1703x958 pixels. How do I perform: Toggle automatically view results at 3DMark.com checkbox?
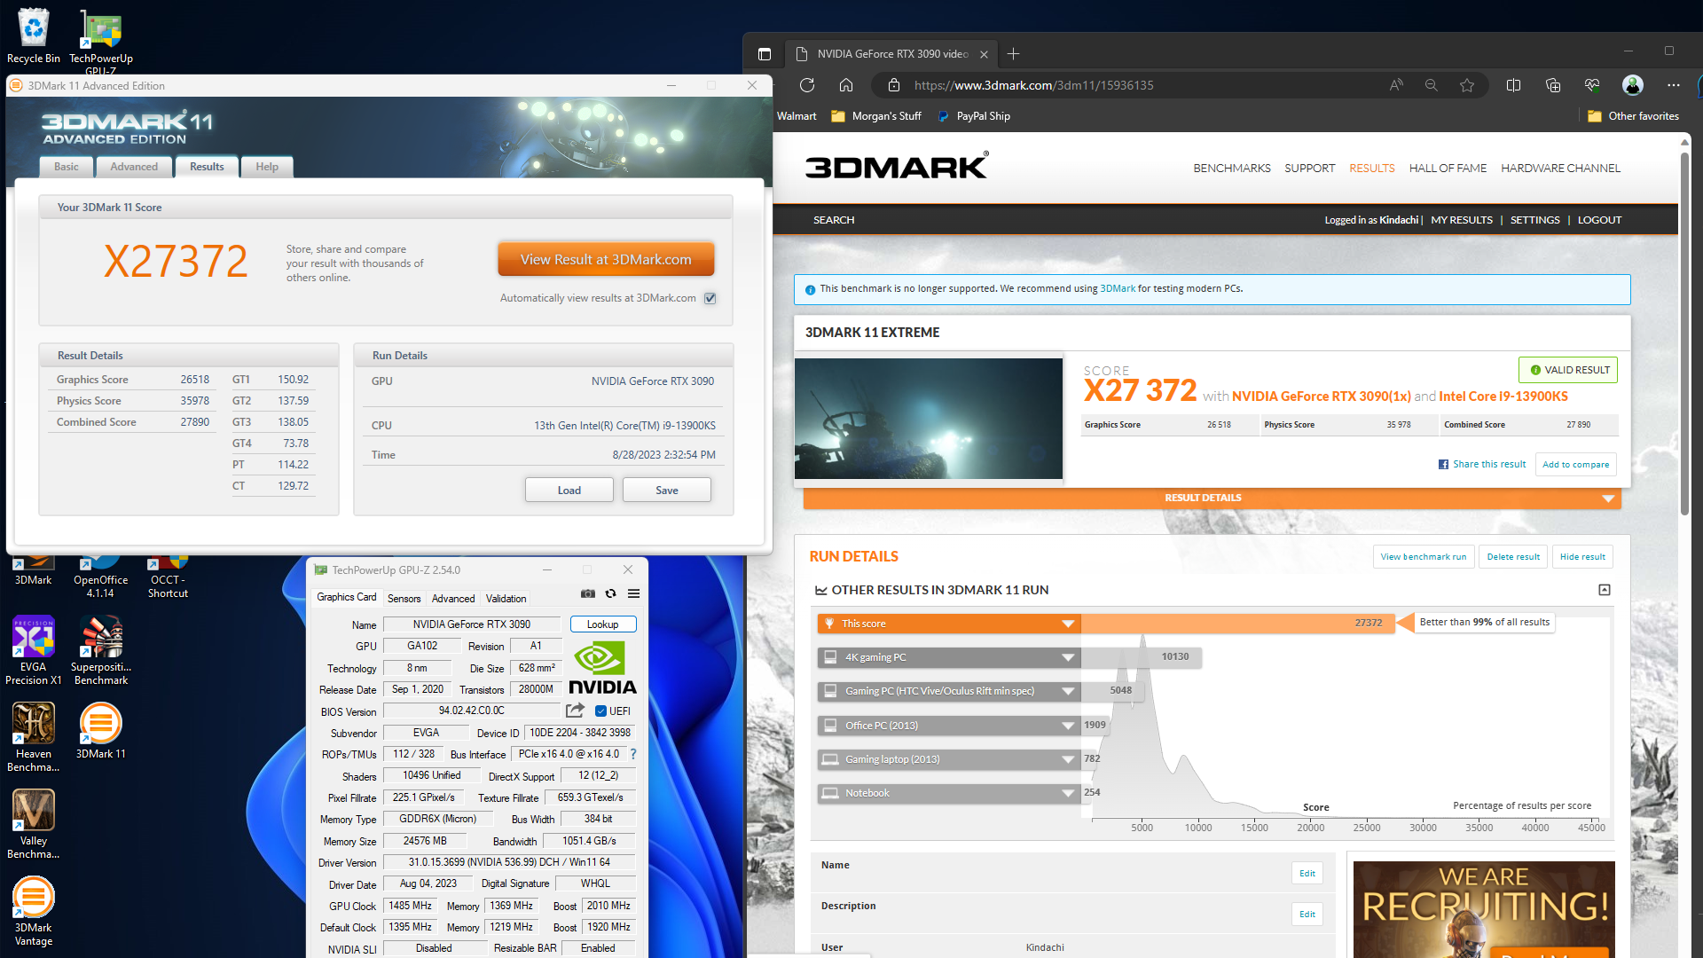pyautogui.click(x=710, y=298)
